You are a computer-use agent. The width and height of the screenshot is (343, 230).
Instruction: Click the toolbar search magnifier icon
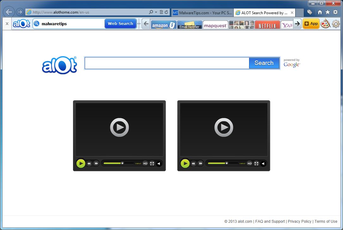pyautogui.click(x=37, y=23)
